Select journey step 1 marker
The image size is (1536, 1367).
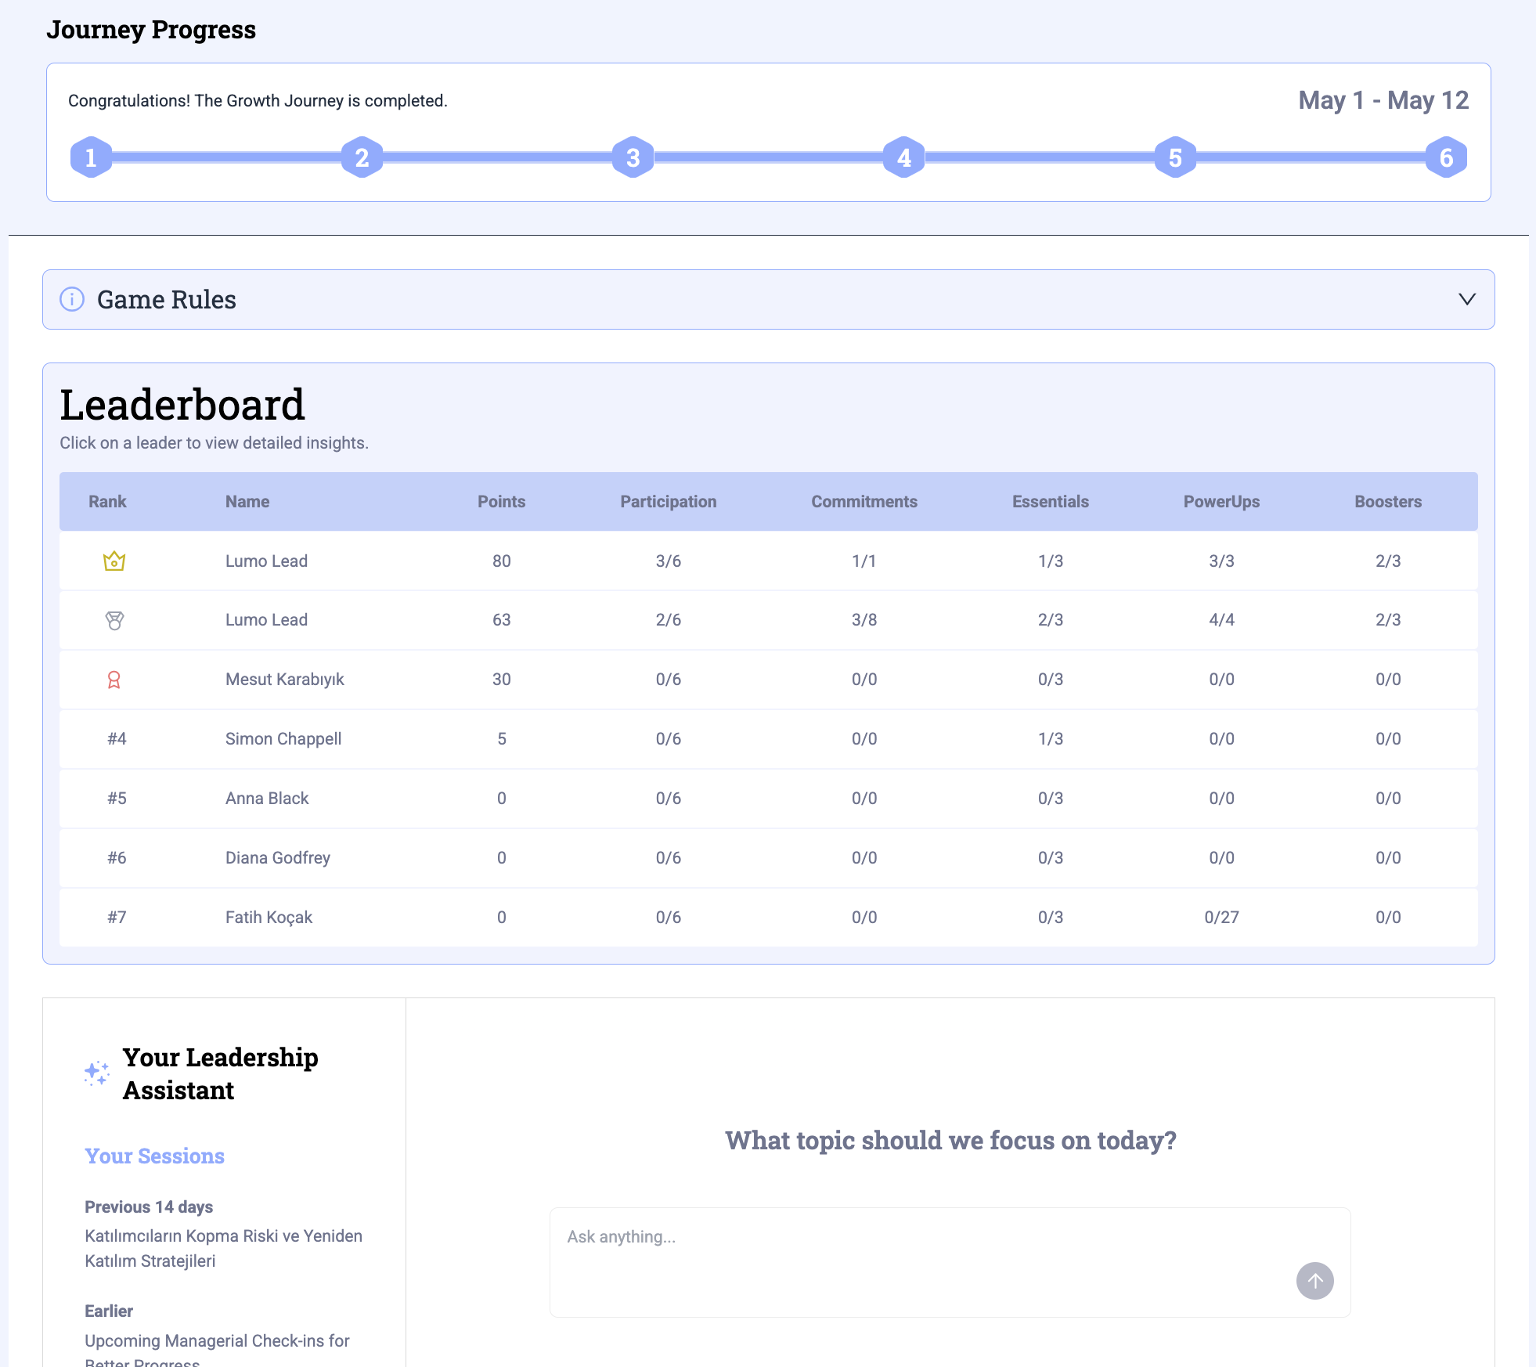(91, 157)
